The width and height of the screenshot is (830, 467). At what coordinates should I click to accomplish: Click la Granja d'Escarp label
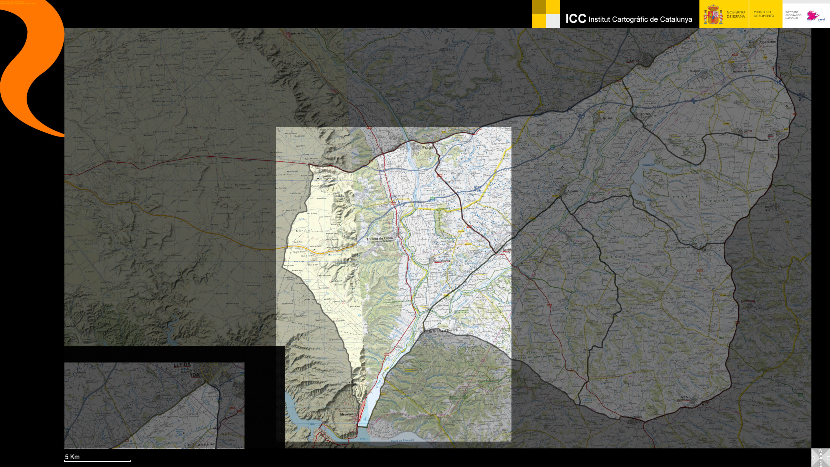443,331
